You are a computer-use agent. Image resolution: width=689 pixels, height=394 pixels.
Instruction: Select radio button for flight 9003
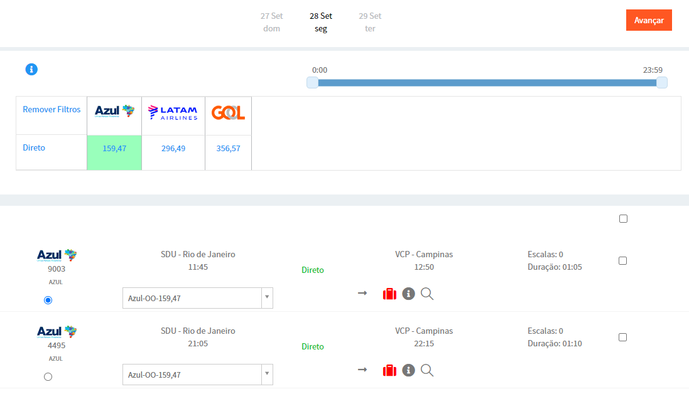[x=48, y=300]
